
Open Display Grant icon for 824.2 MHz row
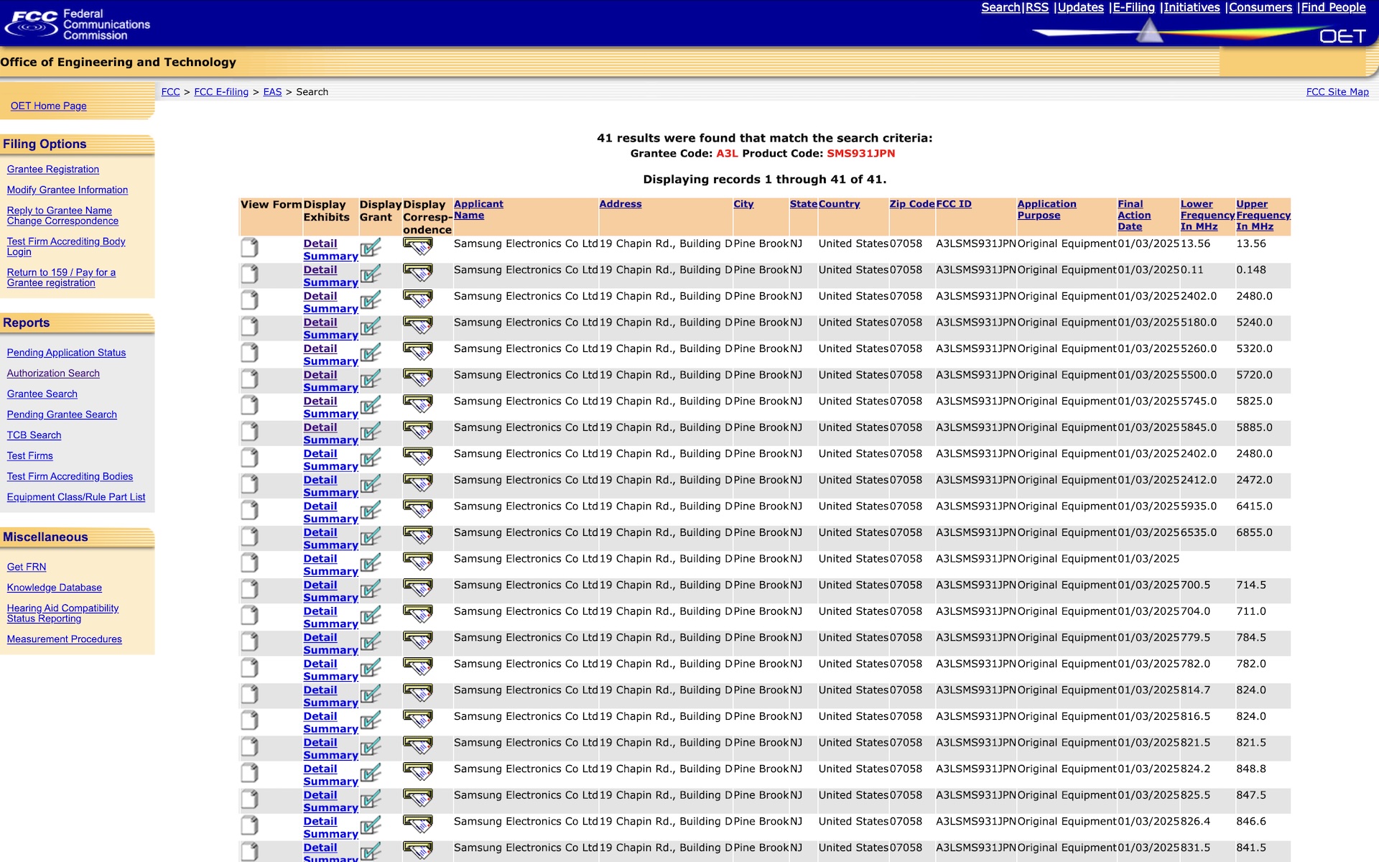pyautogui.click(x=371, y=774)
